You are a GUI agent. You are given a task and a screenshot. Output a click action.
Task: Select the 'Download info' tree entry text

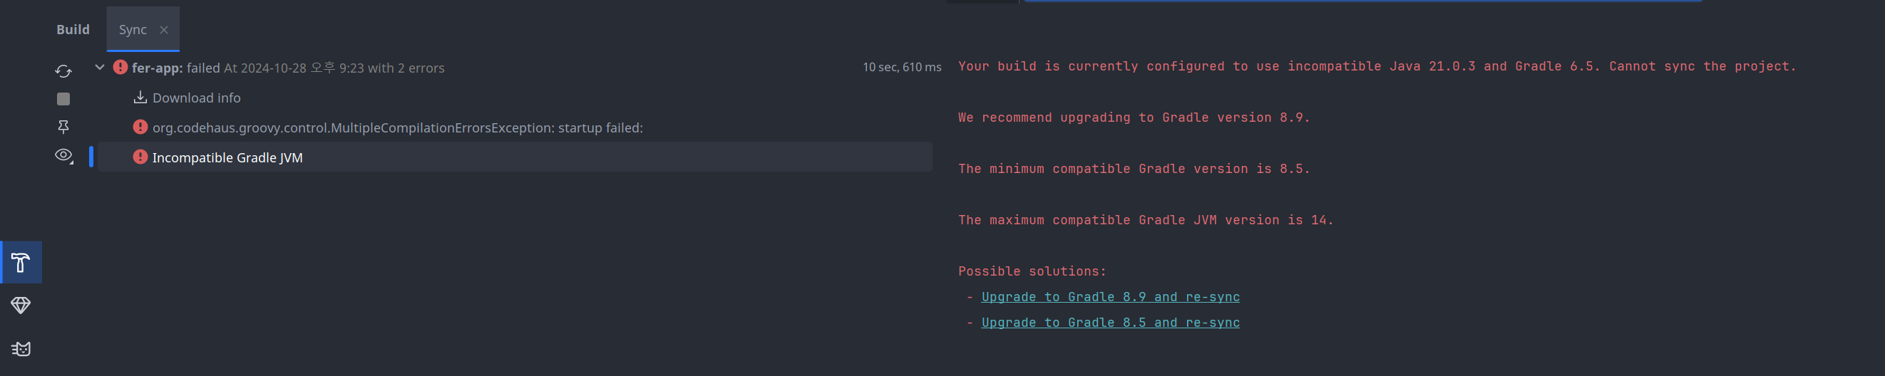tap(196, 98)
